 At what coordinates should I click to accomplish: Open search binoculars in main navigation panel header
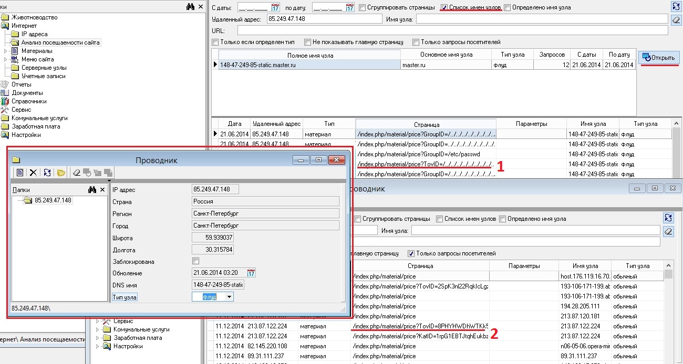coord(190,6)
